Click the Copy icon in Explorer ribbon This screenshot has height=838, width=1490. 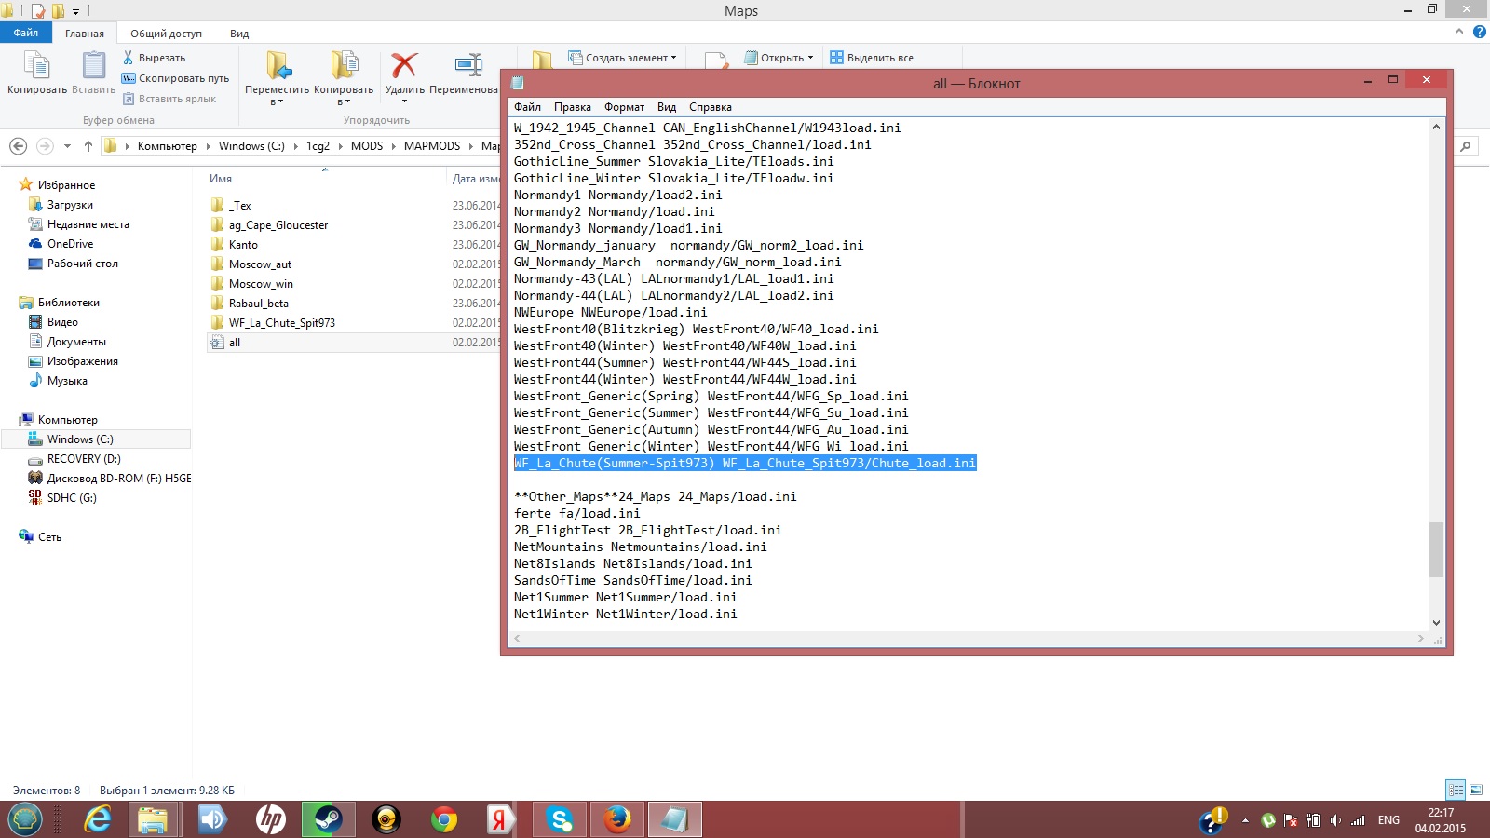coord(36,66)
